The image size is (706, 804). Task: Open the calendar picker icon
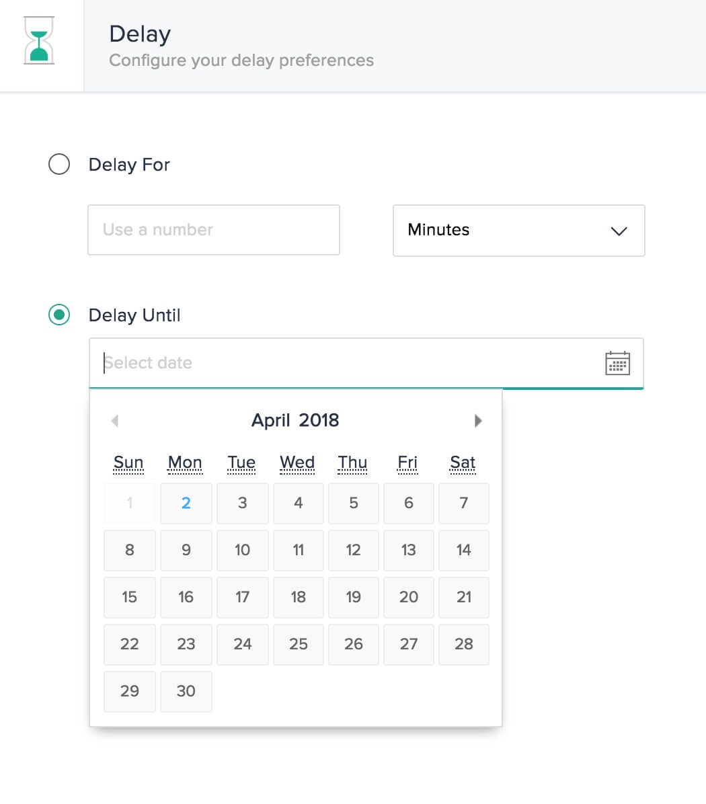[617, 363]
